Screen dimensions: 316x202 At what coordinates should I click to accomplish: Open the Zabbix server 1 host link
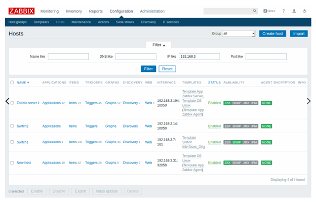click(x=28, y=103)
